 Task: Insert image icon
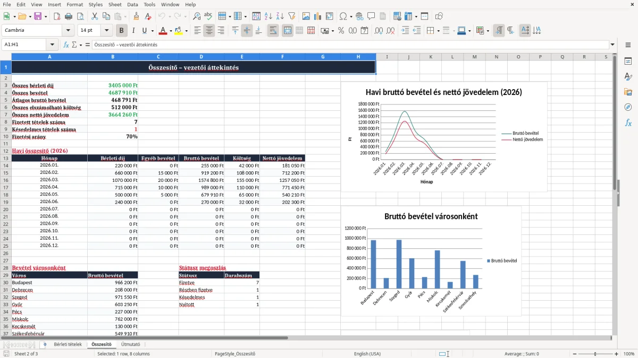(306, 16)
